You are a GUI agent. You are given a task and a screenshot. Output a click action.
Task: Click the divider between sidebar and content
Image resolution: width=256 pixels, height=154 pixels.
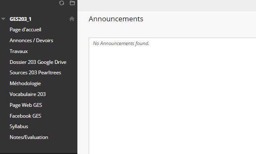coord(77,77)
